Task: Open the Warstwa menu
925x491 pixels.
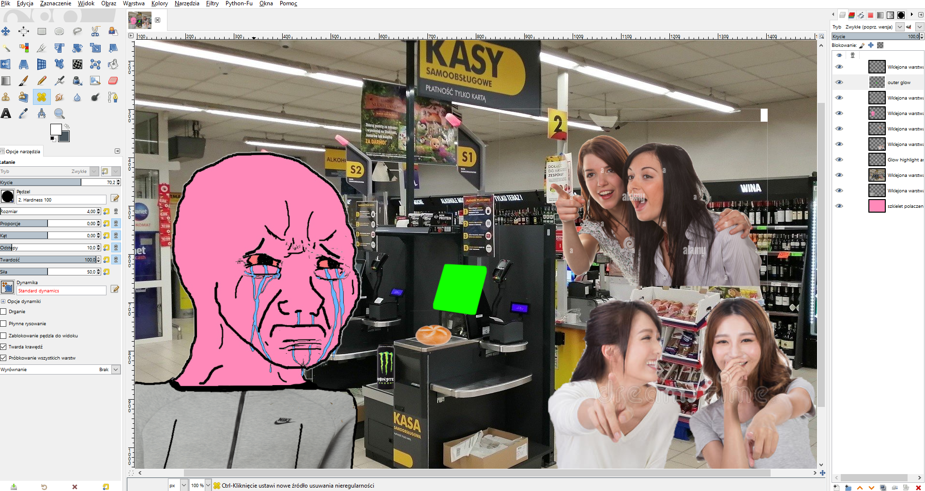Action: pyautogui.click(x=134, y=3)
